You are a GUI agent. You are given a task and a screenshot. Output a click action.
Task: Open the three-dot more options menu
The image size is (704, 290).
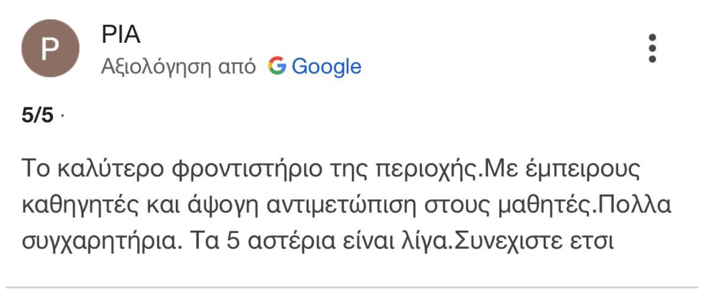652,49
